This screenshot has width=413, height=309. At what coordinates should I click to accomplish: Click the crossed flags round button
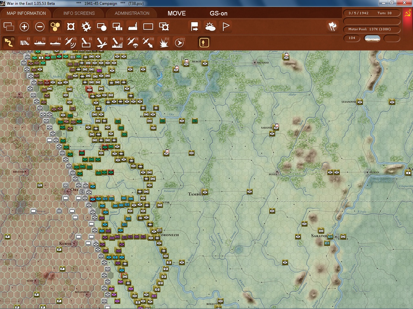[332, 26]
